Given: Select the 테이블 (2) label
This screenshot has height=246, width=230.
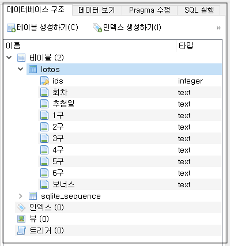Looking at the screenshot, I should 46,58.
